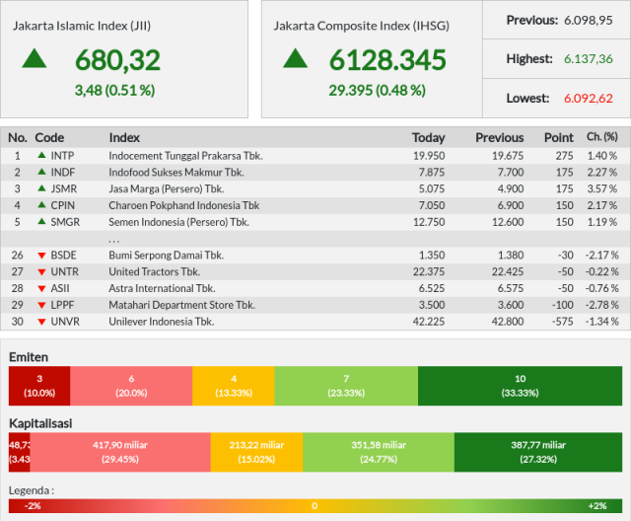Click JII index value 680,32

(x=117, y=60)
